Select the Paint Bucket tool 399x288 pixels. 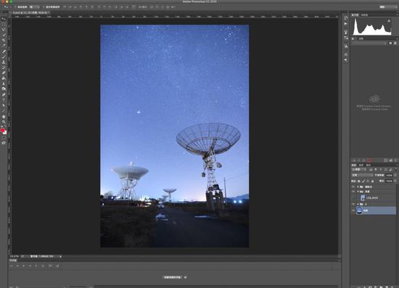click(x=4, y=78)
